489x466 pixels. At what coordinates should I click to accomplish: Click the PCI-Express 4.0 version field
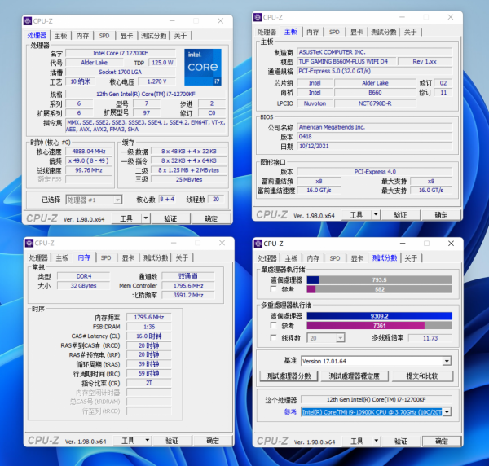point(375,172)
